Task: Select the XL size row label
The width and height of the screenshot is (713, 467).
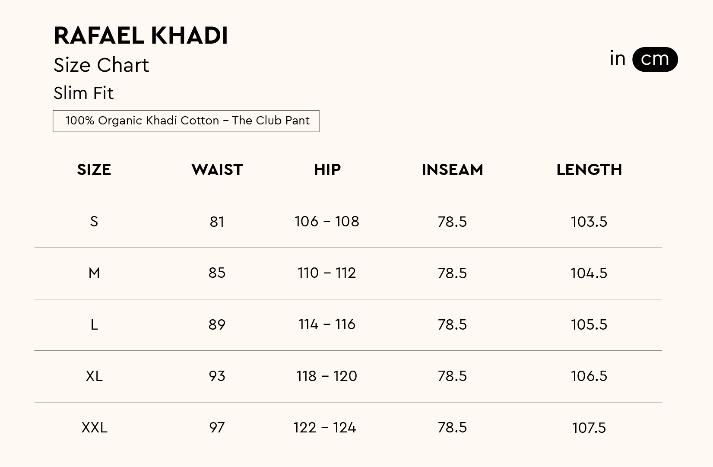Action: (x=94, y=376)
